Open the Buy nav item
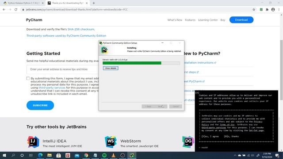Image resolution: width=283 pixels, height=159 pixels. (223, 20)
